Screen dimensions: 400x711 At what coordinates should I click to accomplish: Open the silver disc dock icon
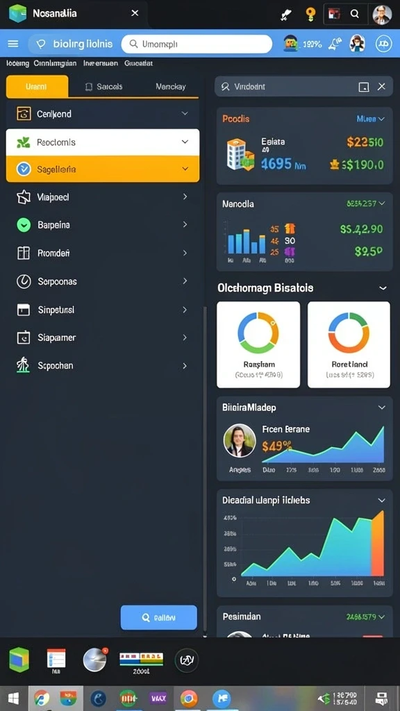coord(95,660)
